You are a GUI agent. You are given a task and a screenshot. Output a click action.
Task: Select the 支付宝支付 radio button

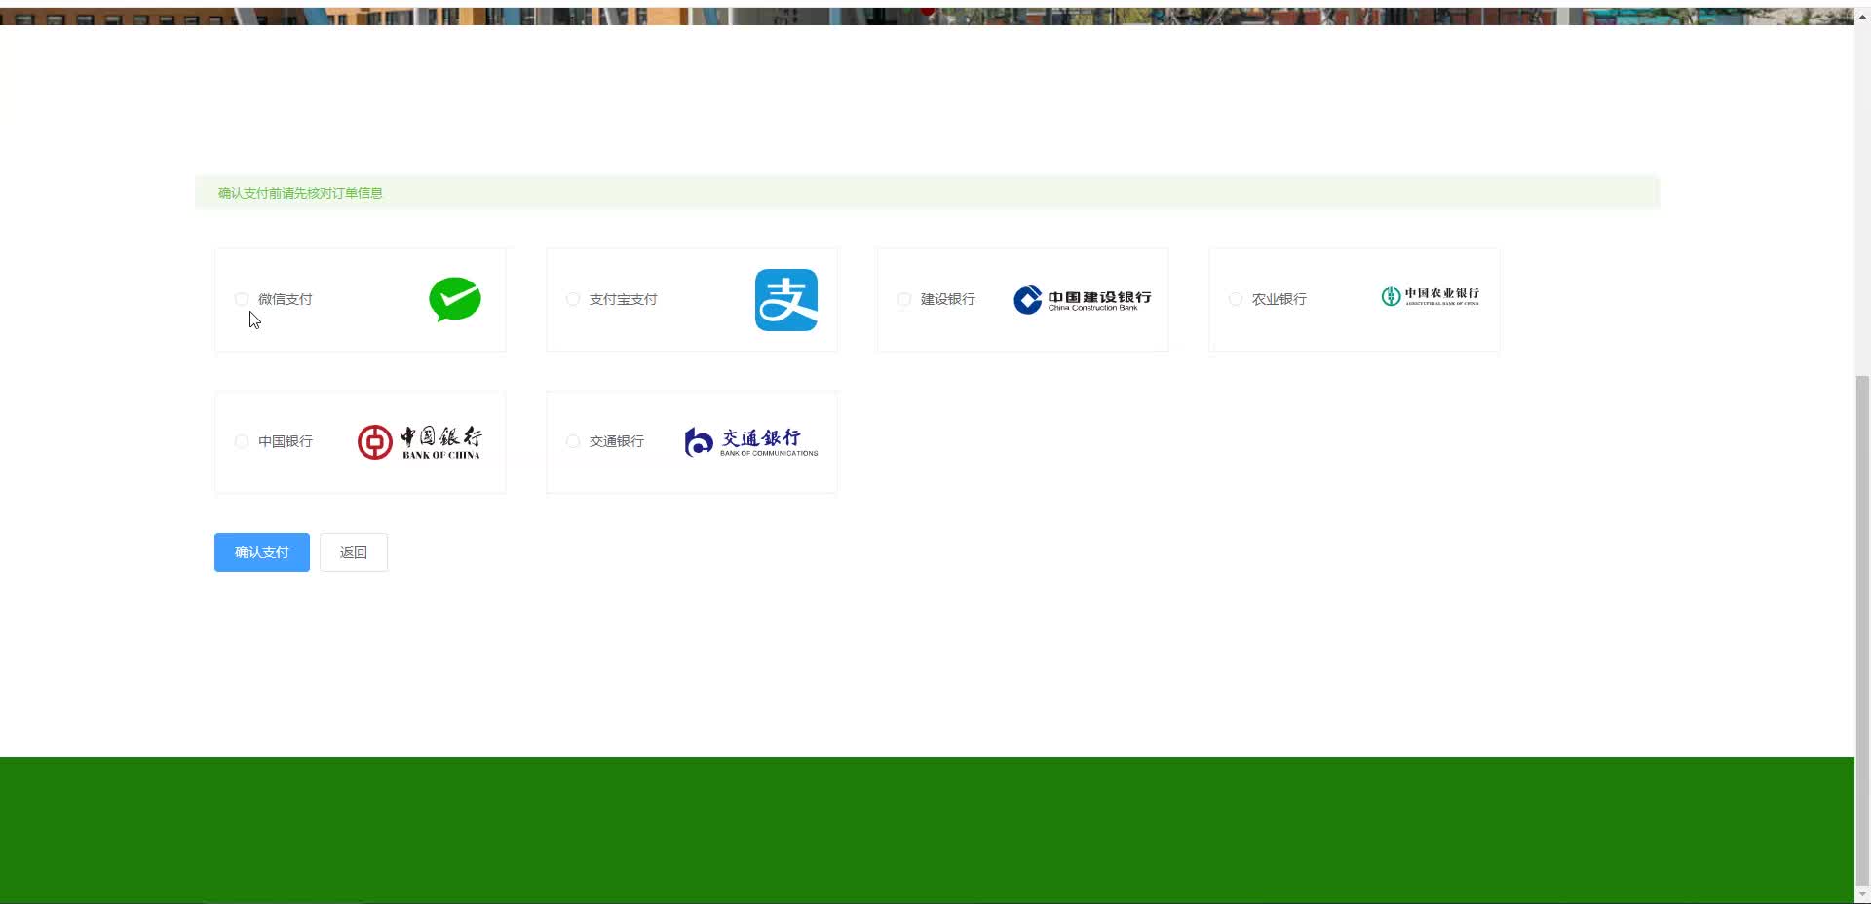pos(573,299)
